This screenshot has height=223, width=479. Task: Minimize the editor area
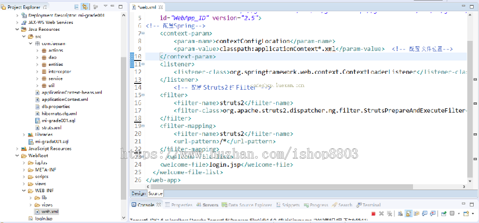click(x=464, y=5)
